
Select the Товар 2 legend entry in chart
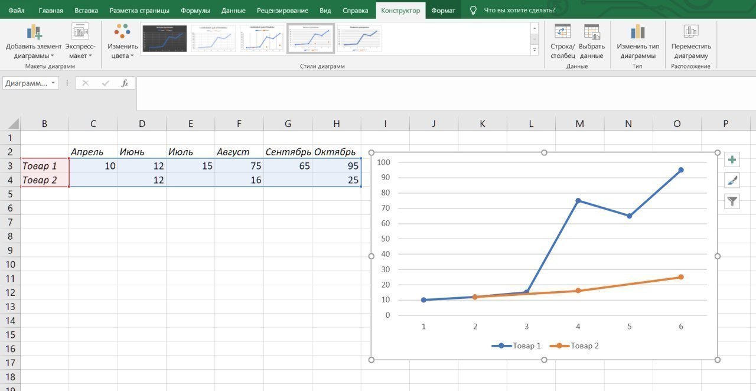coord(574,346)
